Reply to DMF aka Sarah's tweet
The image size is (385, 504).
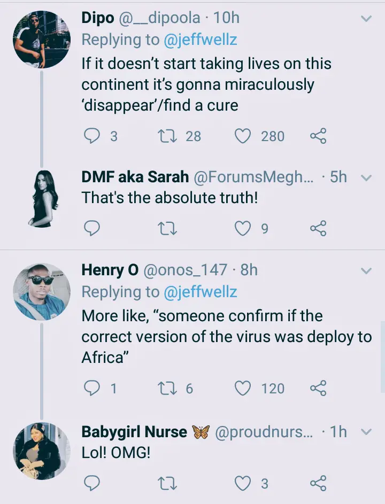(91, 229)
